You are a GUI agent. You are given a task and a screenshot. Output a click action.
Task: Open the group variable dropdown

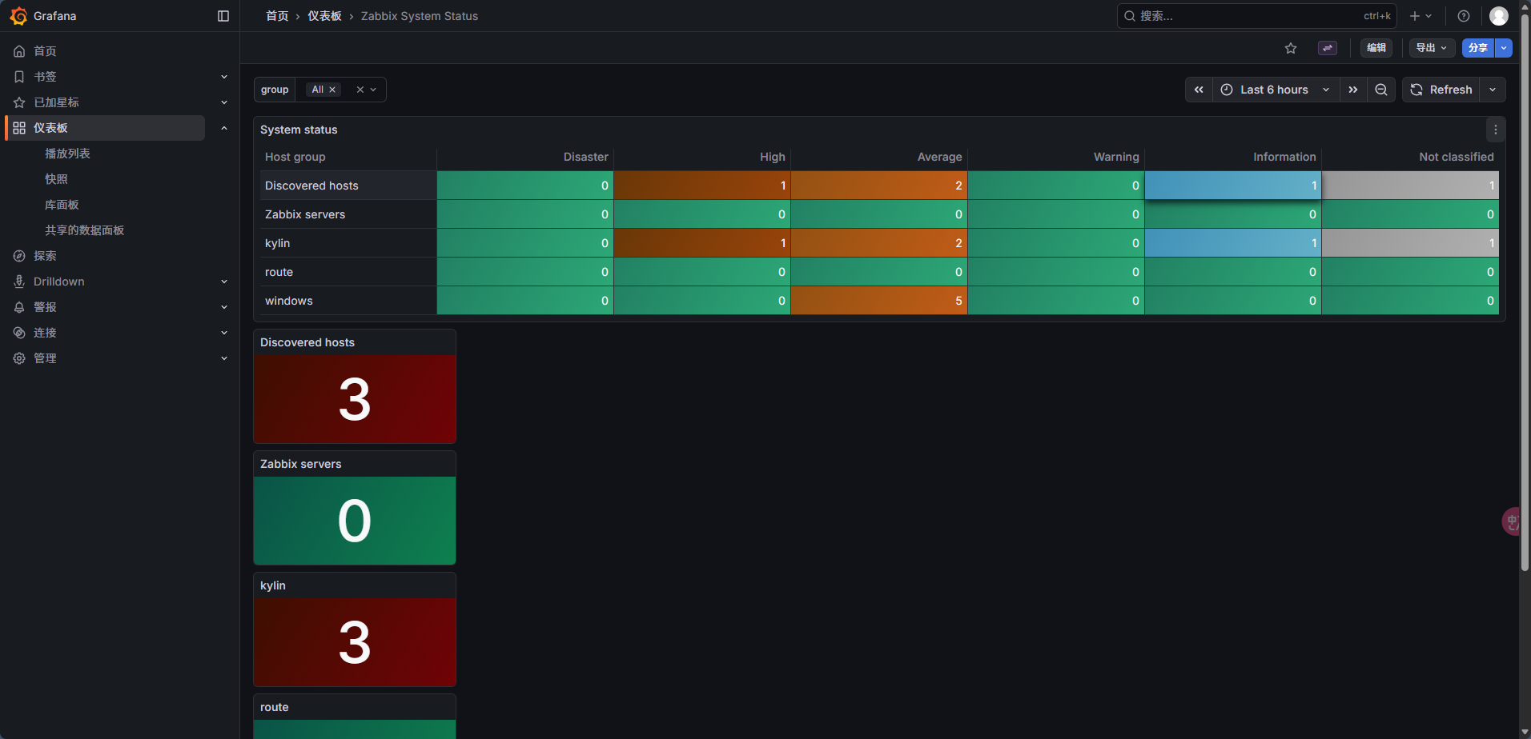pos(373,90)
